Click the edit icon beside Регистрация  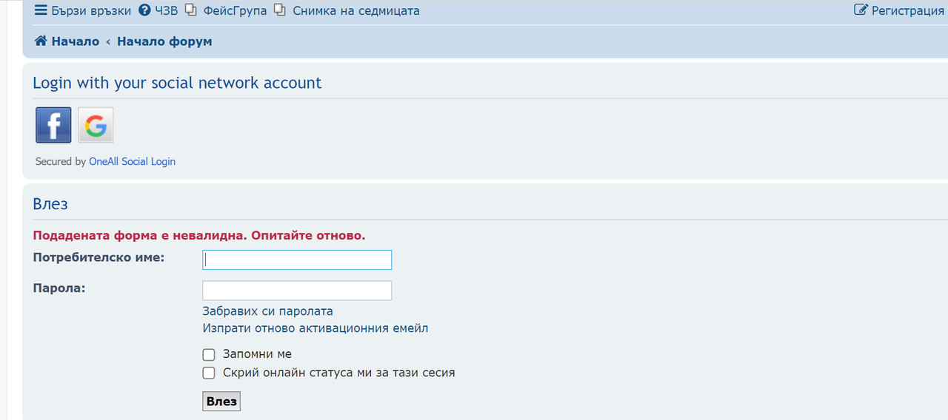pos(861,10)
